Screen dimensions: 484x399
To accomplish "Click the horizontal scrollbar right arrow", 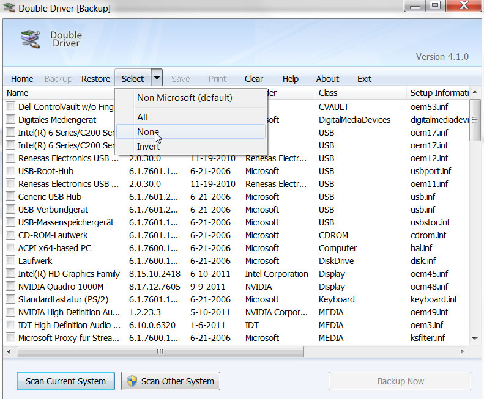I will [462, 351].
